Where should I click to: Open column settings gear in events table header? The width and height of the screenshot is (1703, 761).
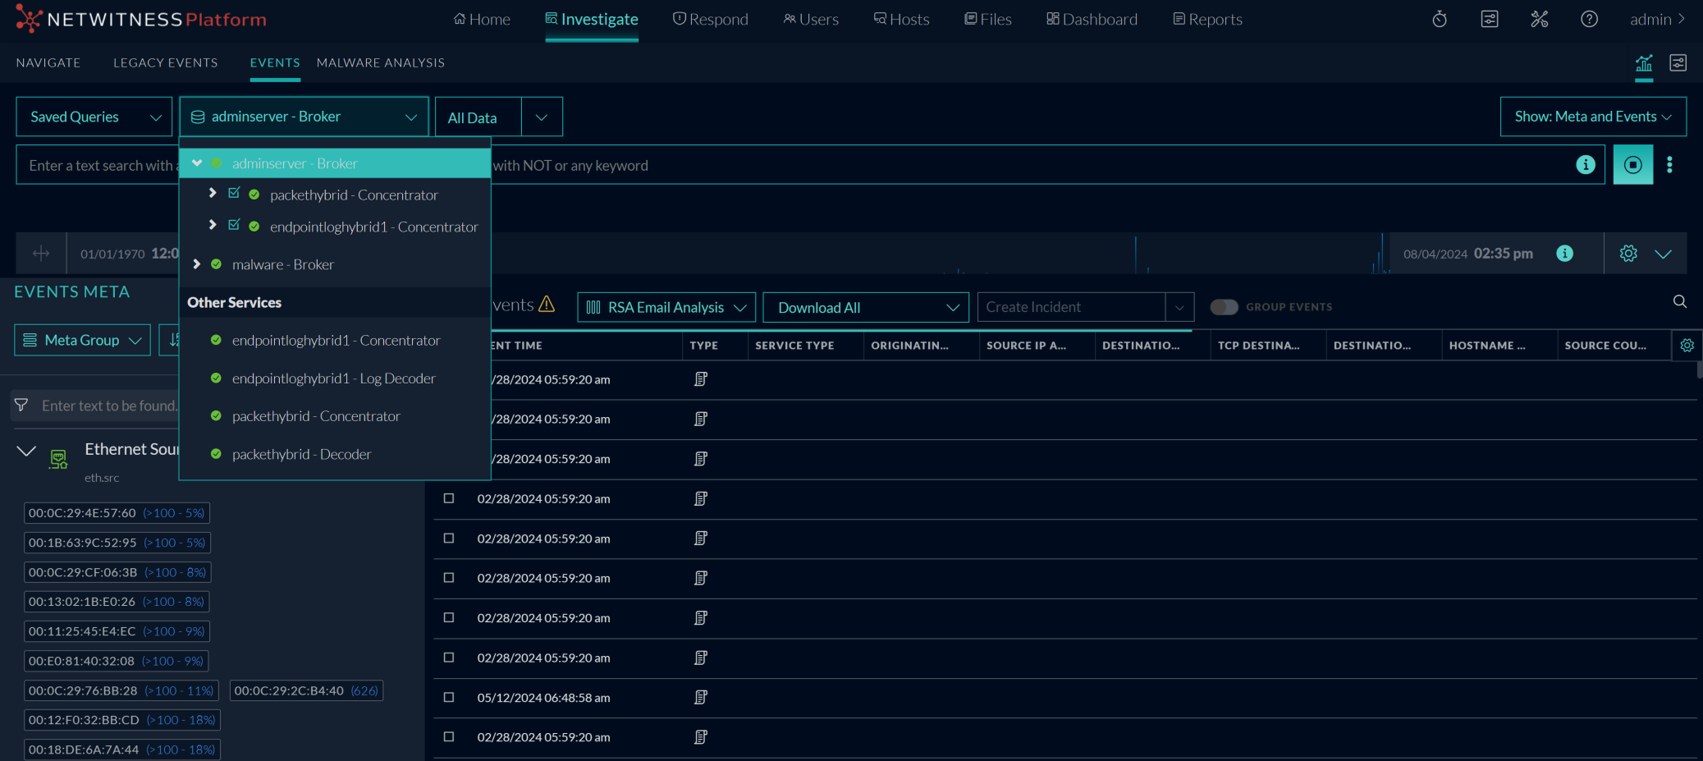1687,345
